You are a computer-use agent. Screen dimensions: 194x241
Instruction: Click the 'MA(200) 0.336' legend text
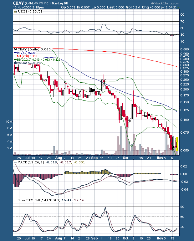pyautogui.click(x=27, y=56)
